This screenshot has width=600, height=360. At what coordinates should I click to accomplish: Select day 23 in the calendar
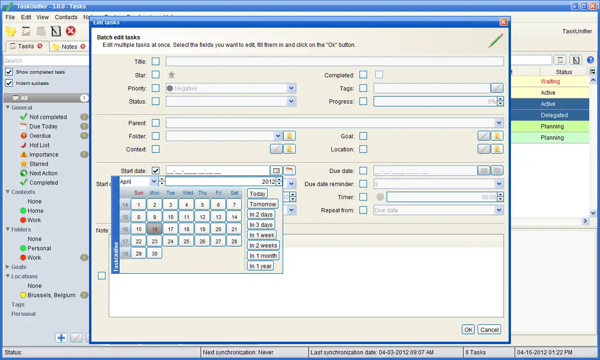point(155,241)
